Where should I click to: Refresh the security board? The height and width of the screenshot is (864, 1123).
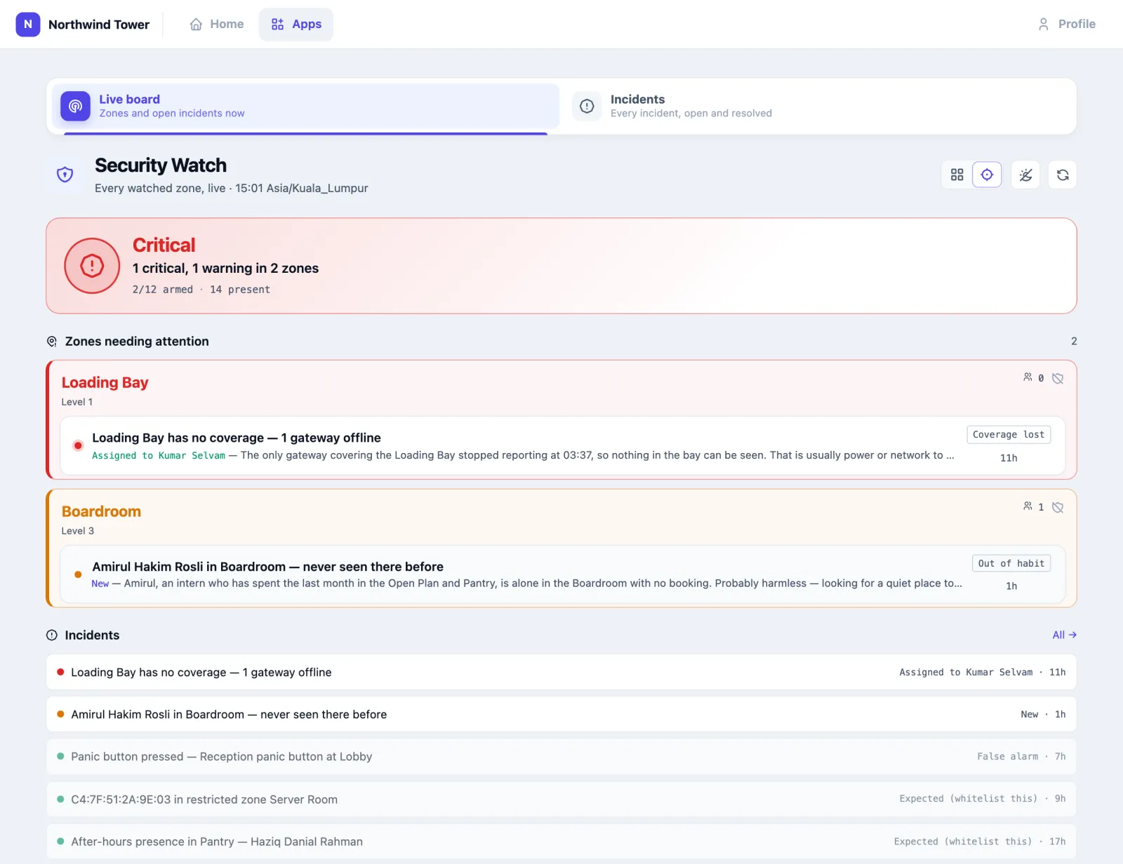(1063, 175)
